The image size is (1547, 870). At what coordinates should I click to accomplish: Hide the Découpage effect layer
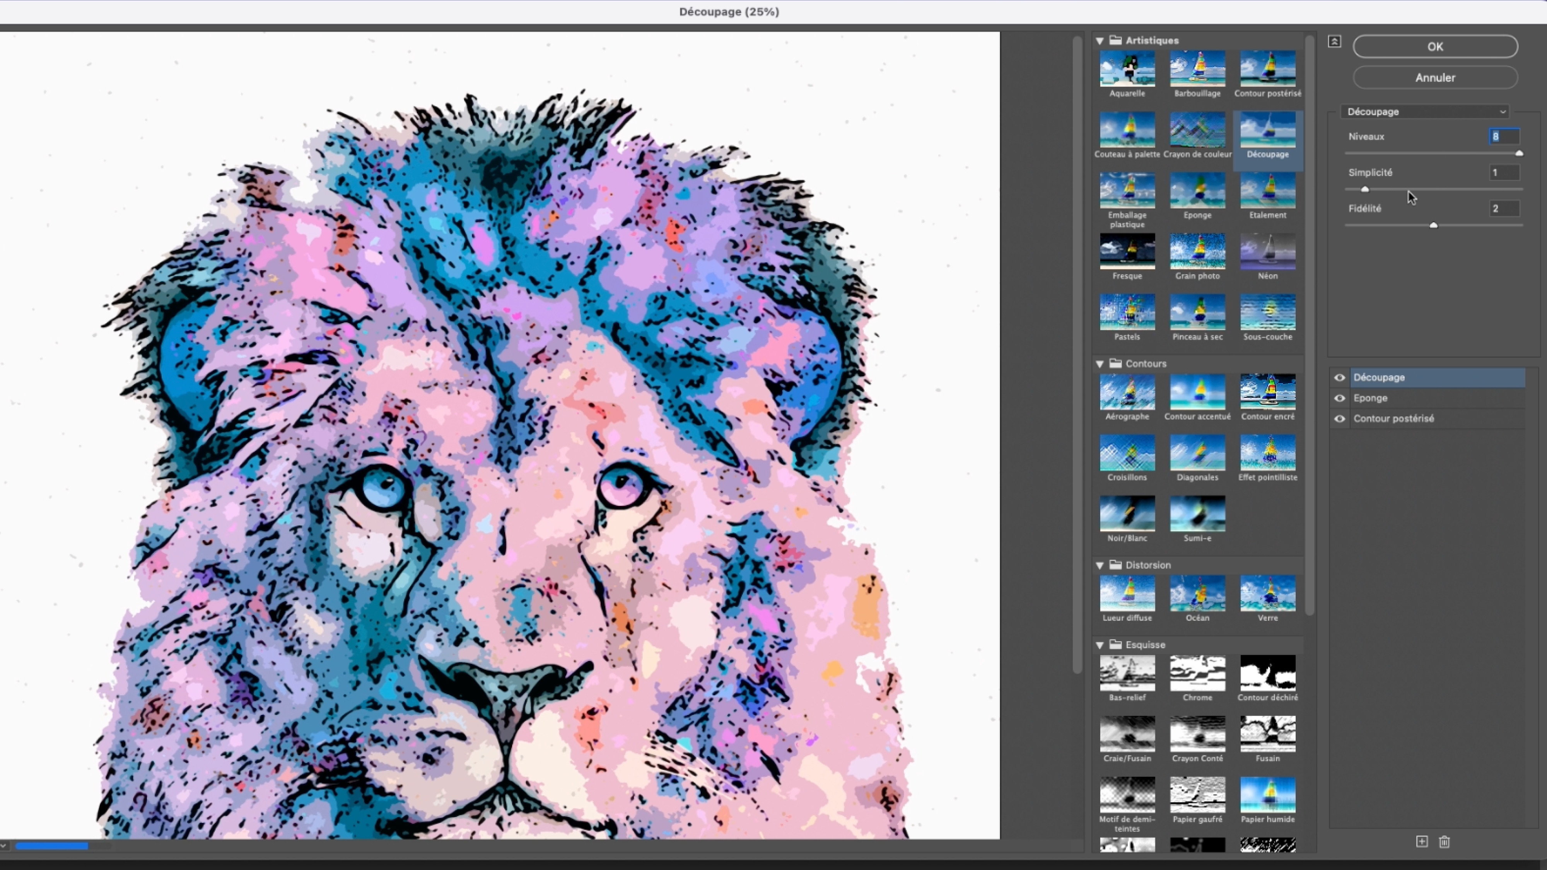[1339, 378]
